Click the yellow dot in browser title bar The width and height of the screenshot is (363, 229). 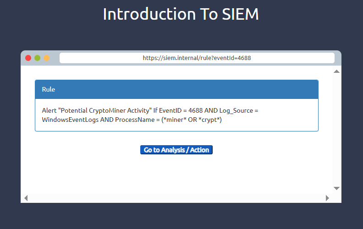point(47,58)
